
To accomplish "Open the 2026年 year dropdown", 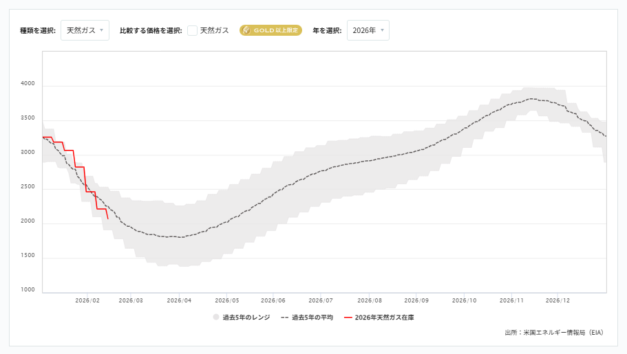I will point(368,30).
